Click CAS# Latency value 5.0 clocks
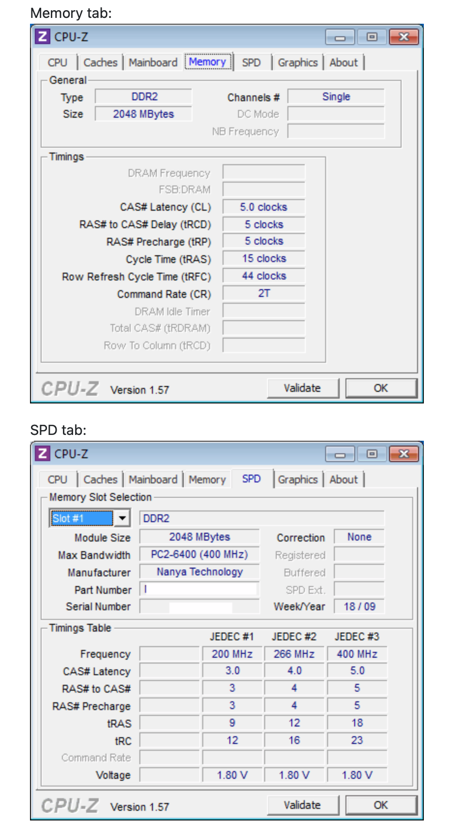Screen dimensions: 449x835 click(x=264, y=207)
